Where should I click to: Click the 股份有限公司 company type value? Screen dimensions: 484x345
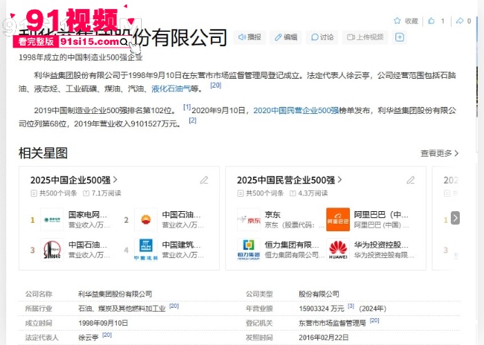pyautogui.click(x=319, y=294)
